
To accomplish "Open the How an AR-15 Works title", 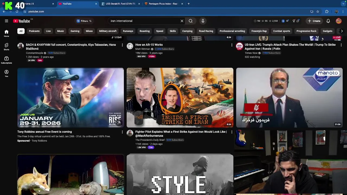I will 149,45.
